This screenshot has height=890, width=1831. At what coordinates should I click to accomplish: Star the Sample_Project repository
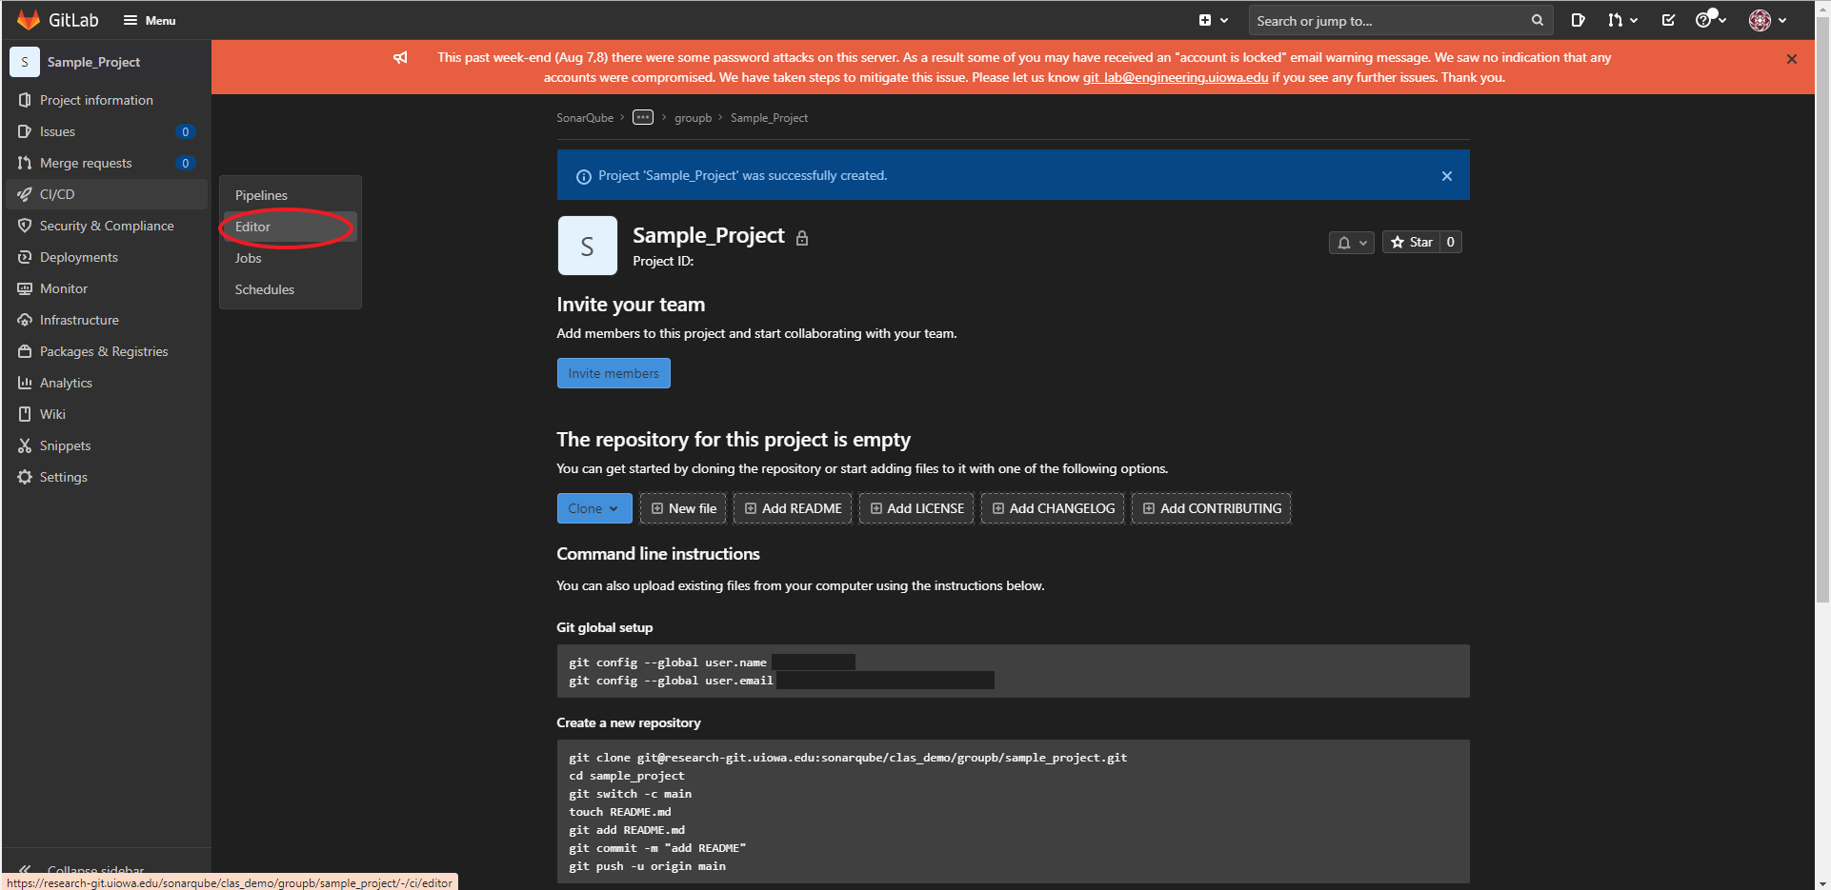click(x=1412, y=242)
